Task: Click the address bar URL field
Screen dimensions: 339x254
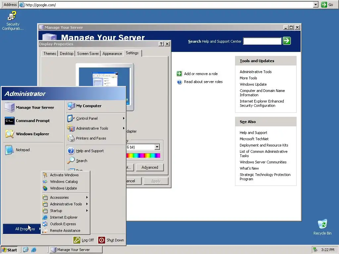Action: (166, 5)
